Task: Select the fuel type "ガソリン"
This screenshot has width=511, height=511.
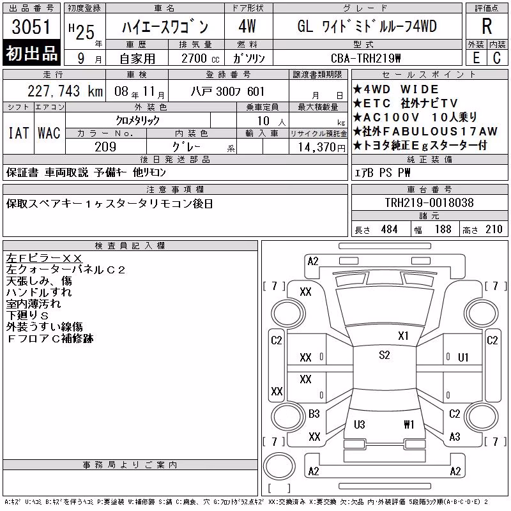Action: coord(248,58)
